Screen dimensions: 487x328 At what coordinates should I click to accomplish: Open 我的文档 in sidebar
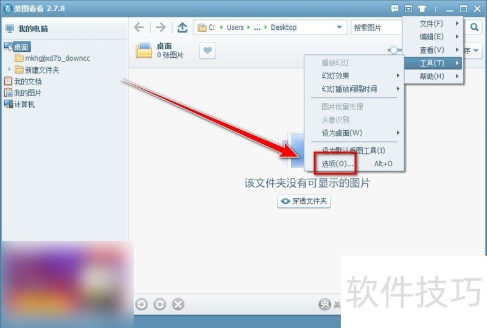coord(23,82)
